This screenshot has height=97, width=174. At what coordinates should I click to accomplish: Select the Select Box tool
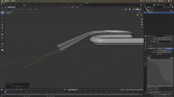pos(2,13)
